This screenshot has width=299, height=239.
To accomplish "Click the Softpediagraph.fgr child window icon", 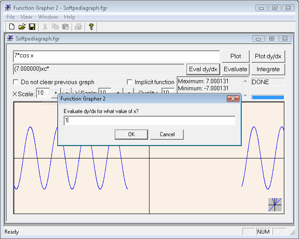I will click(10, 39).
